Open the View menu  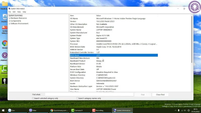(x=19, y=12)
